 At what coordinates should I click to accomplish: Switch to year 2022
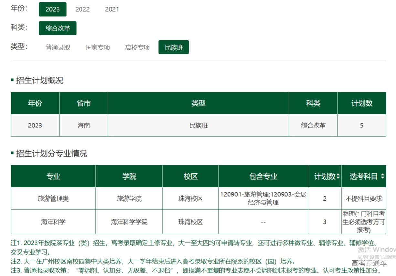82,9
